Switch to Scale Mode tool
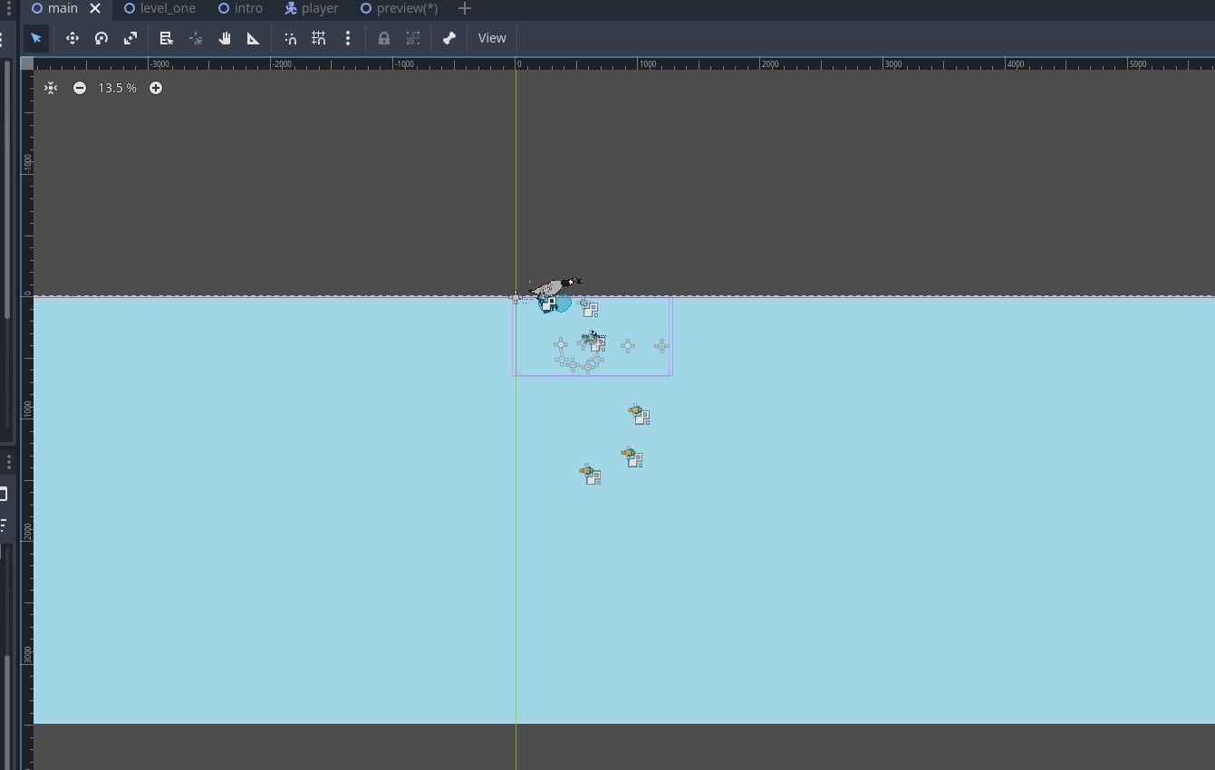1215x770 pixels. [x=130, y=38]
